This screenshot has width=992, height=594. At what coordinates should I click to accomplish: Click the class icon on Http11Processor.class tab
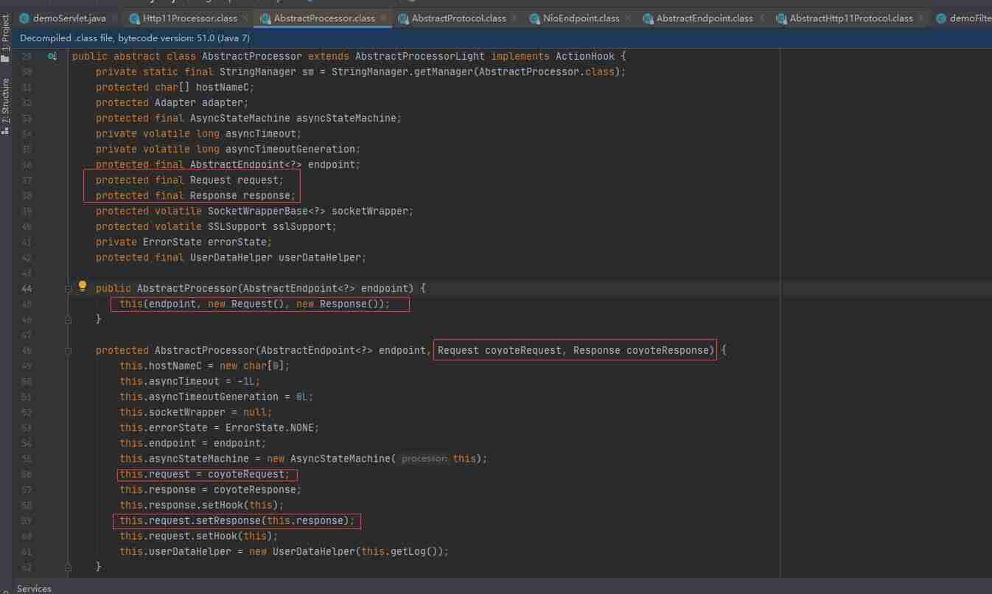(x=134, y=18)
